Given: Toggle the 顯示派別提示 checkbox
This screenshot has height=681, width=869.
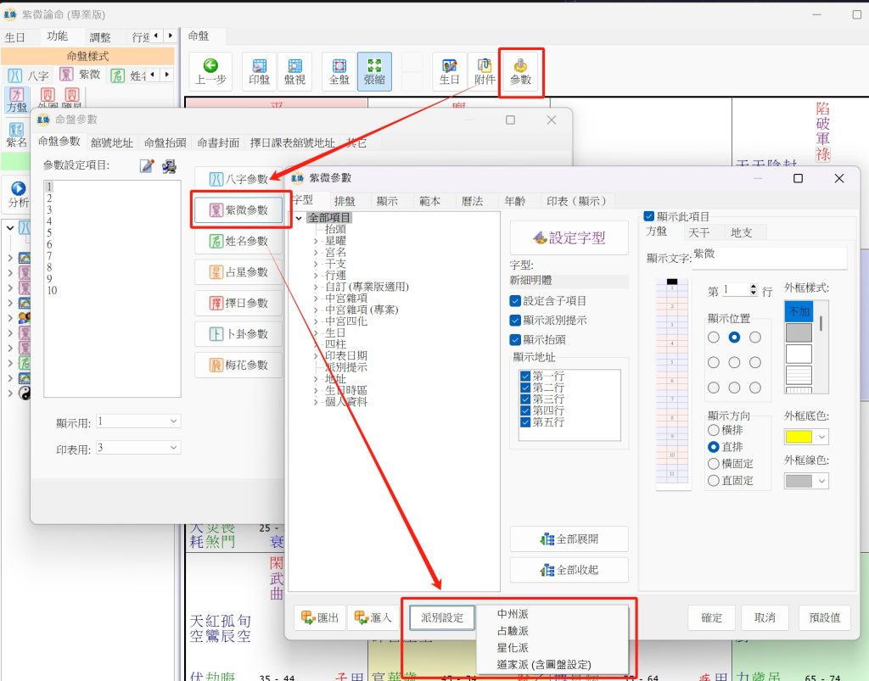Looking at the screenshot, I should (516, 321).
